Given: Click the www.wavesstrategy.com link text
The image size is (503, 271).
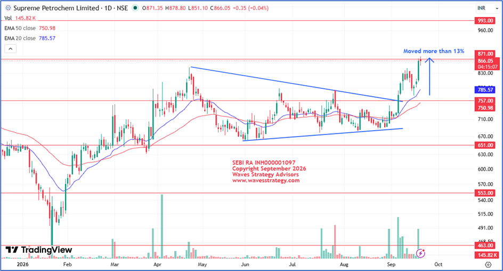Looking at the screenshot, I should tap(265, 181).
